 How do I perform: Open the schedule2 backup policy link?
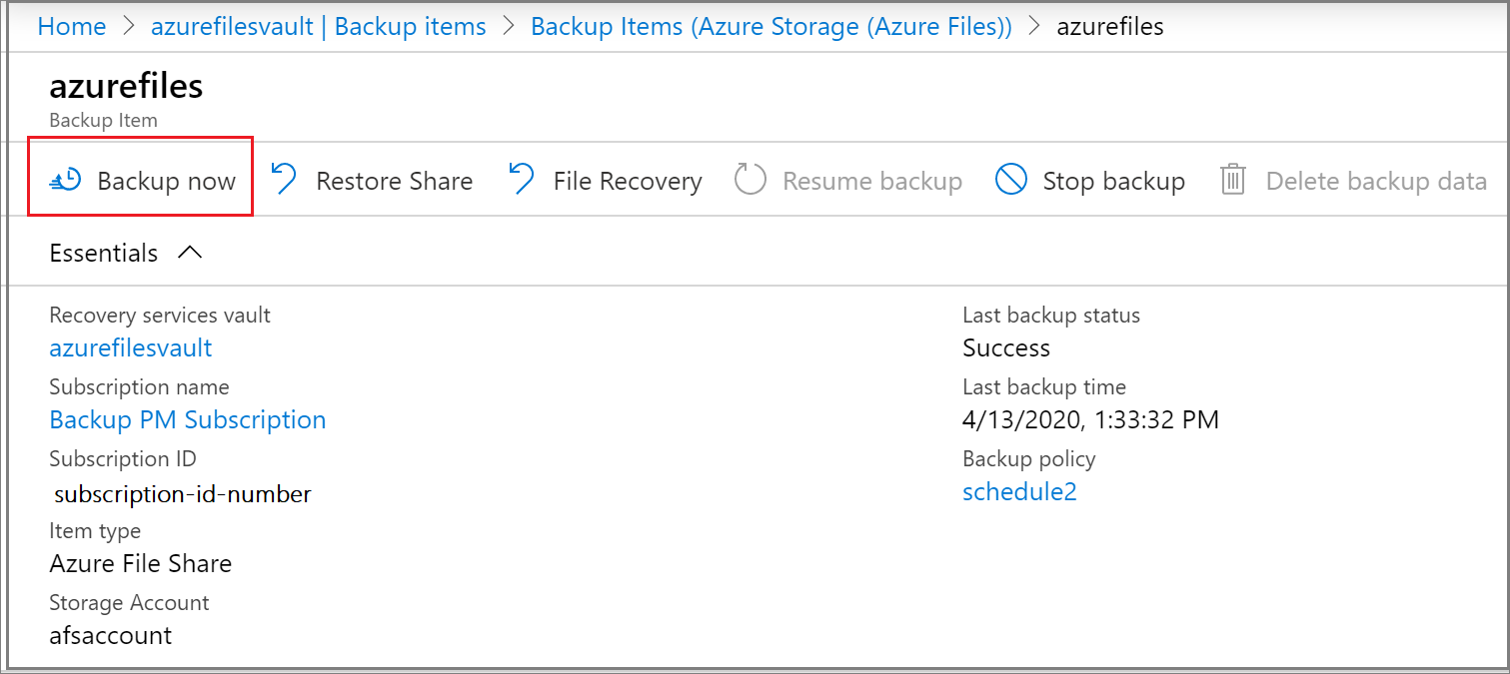[1019, 491]
